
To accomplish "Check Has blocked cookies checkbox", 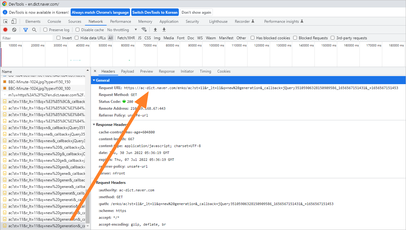I will (253, 38).
